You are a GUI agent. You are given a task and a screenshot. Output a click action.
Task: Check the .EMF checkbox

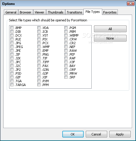(x=39, y=51)
